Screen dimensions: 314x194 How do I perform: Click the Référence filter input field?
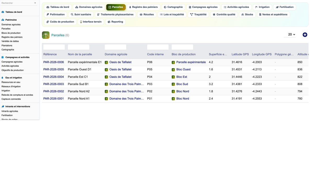[54, 47]
